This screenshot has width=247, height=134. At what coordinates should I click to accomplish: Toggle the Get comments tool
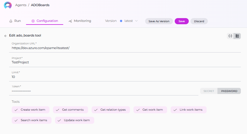(71, 110)
